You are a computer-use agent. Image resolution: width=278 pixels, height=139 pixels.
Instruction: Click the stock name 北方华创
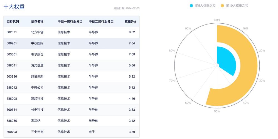pos(37,32)
